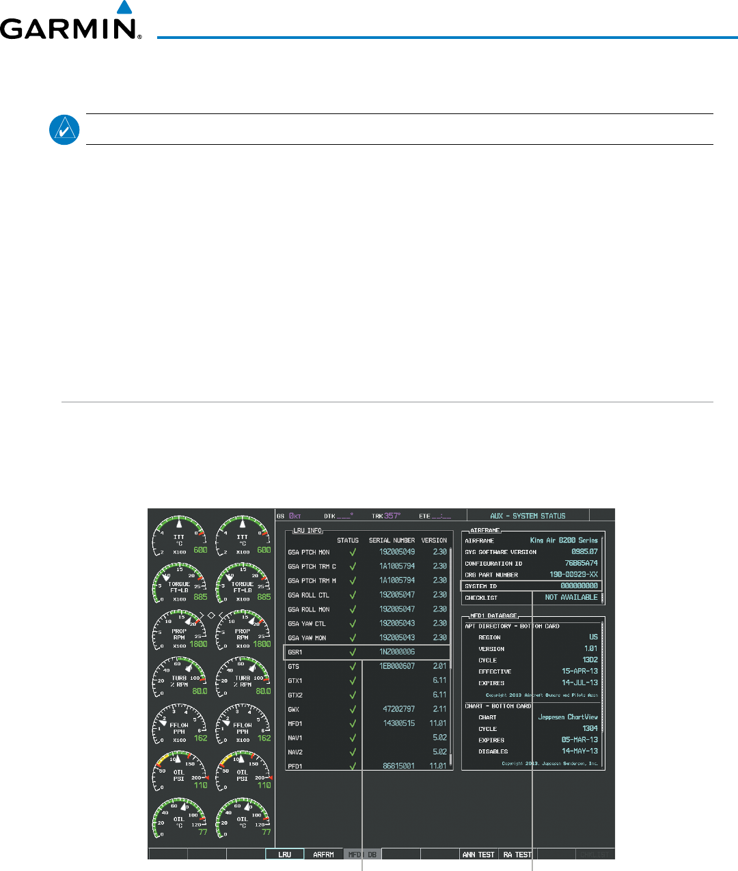Click the GSA ROLL MON status checkmark
The image size is (738, 871).
353,609
